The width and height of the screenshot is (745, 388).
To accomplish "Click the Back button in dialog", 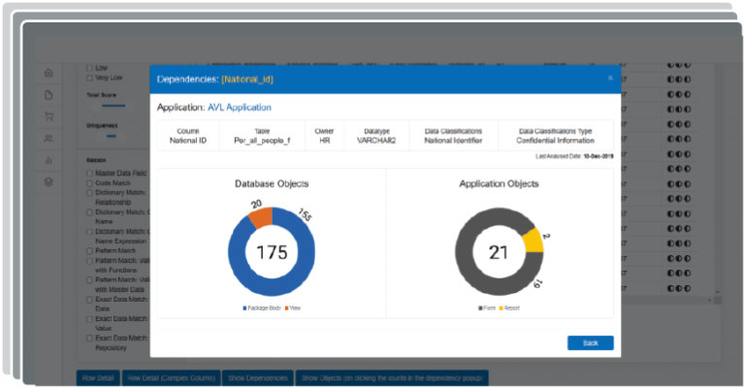I will 590,342.
